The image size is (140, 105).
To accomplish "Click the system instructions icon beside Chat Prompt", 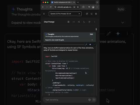I will [x=69, y=22].
